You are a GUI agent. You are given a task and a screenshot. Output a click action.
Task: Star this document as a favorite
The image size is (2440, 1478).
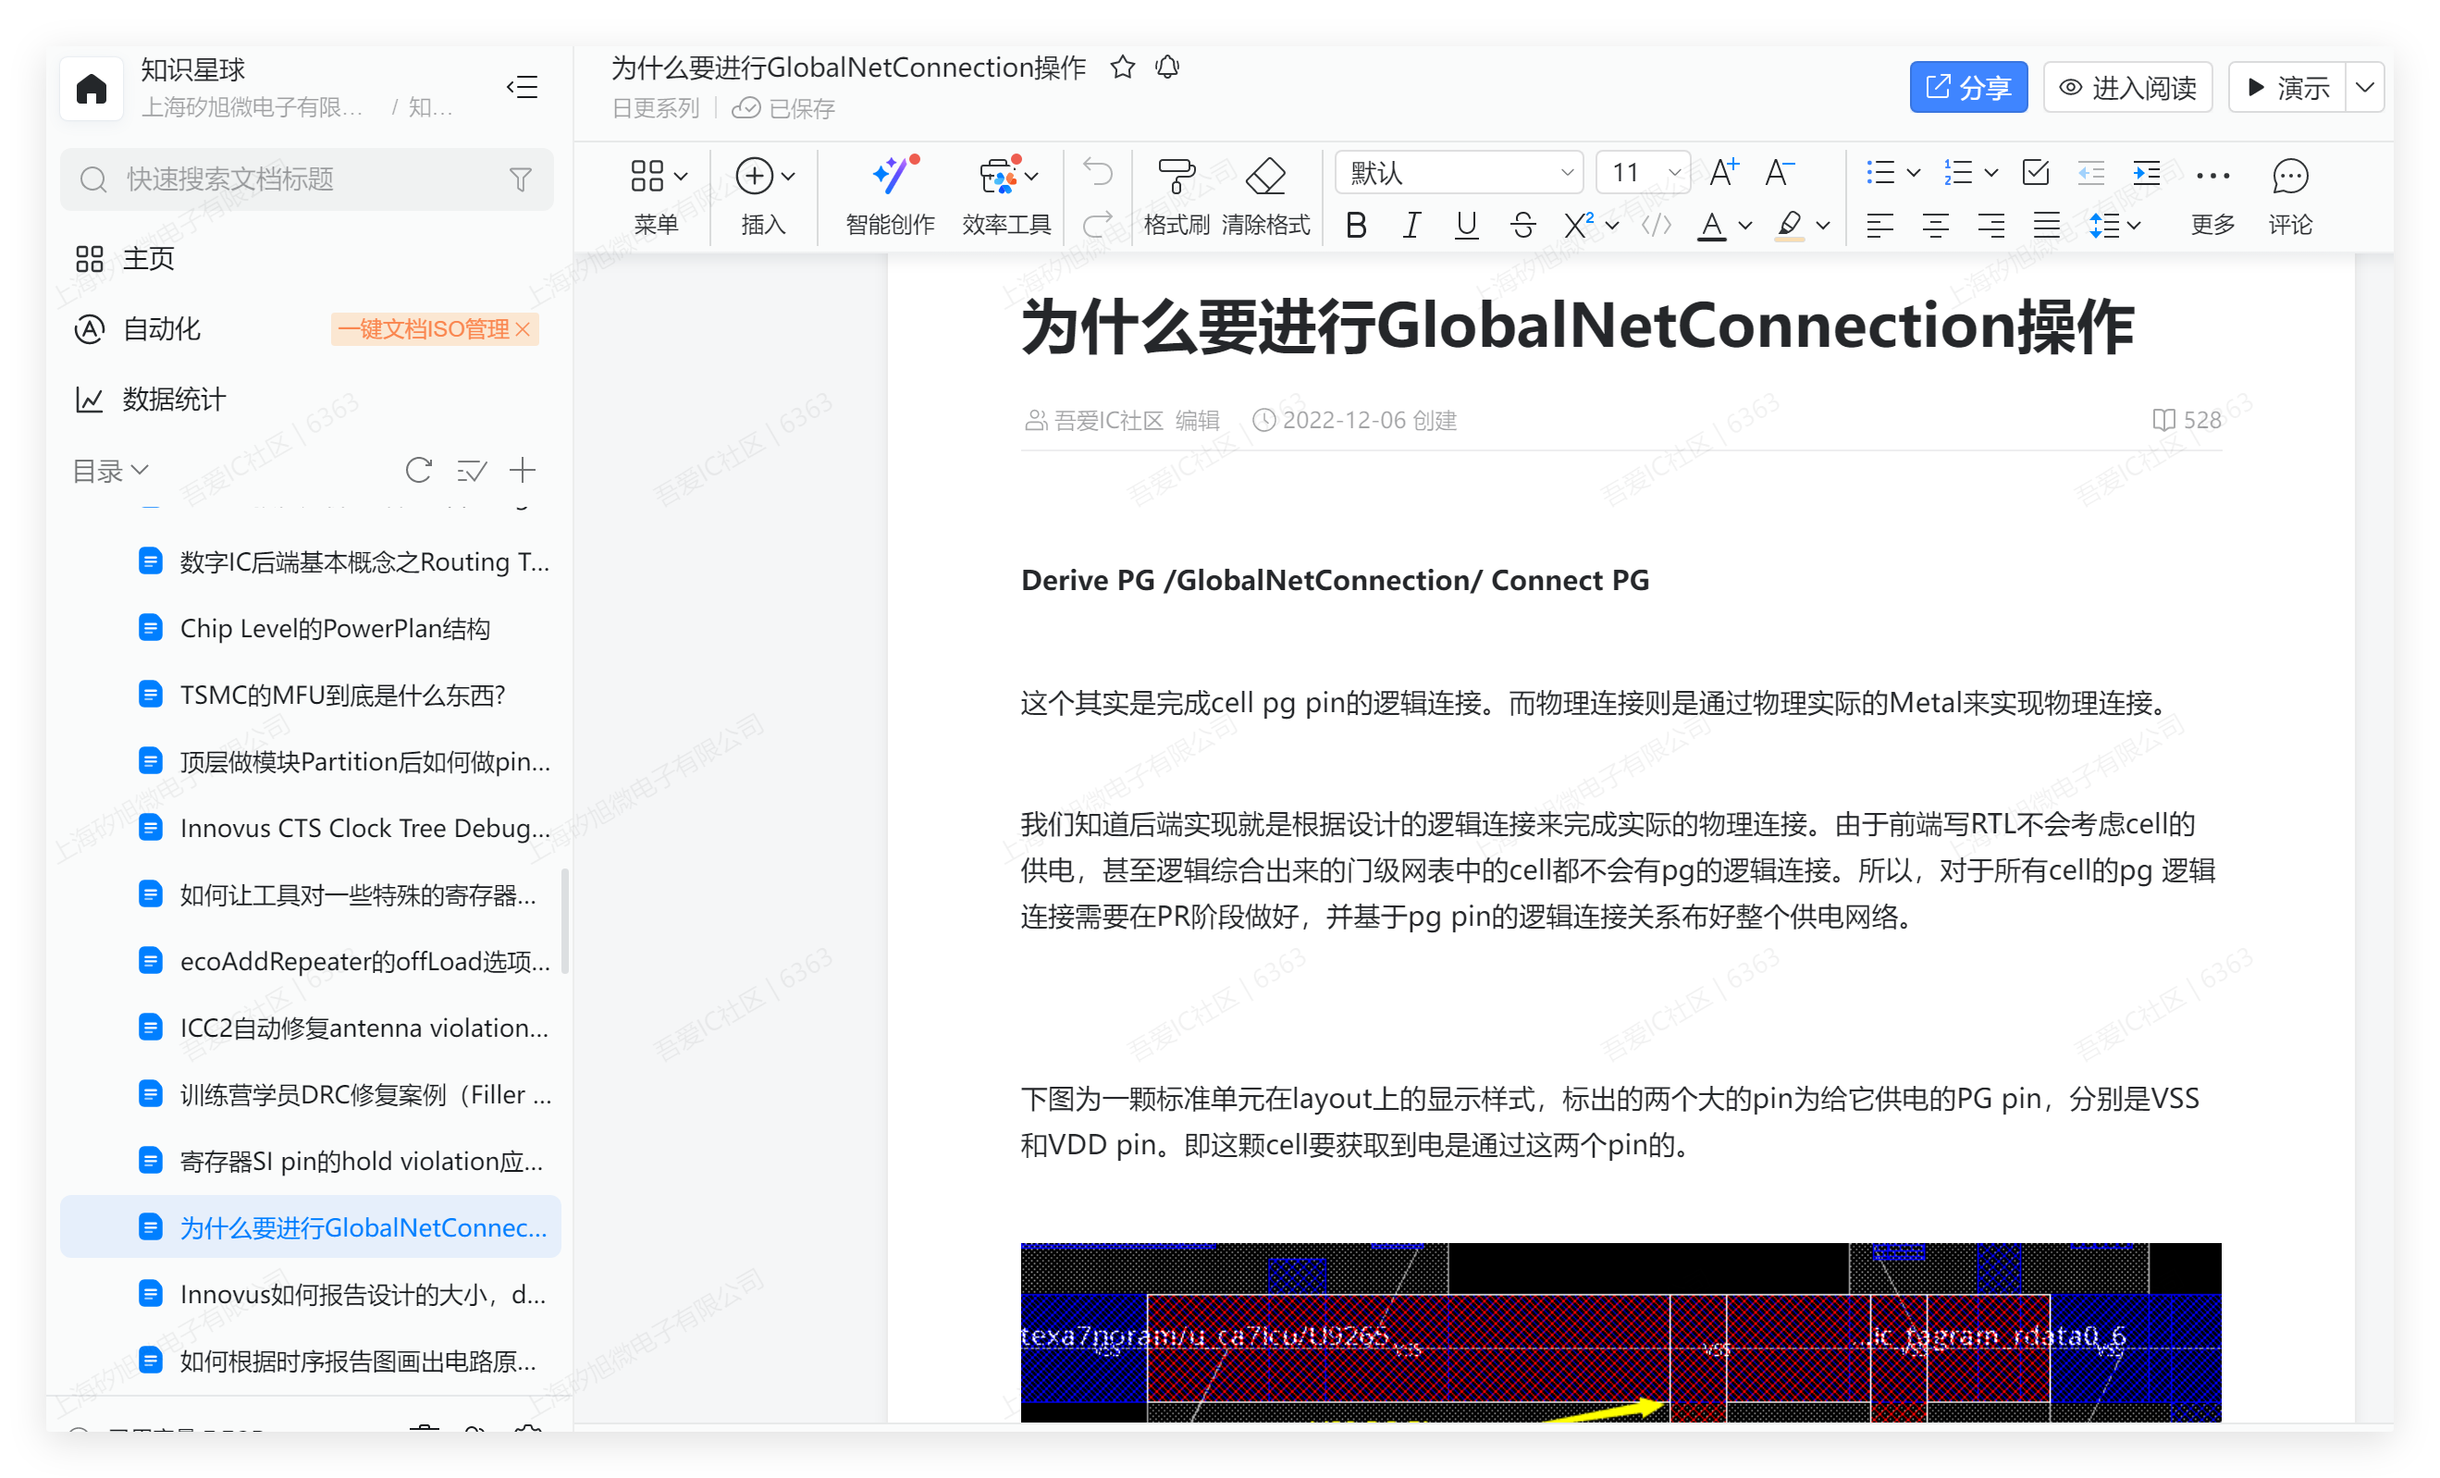(1122, 68)
